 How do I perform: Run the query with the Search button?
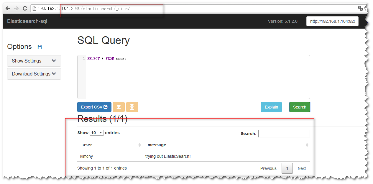coord(300,107)
